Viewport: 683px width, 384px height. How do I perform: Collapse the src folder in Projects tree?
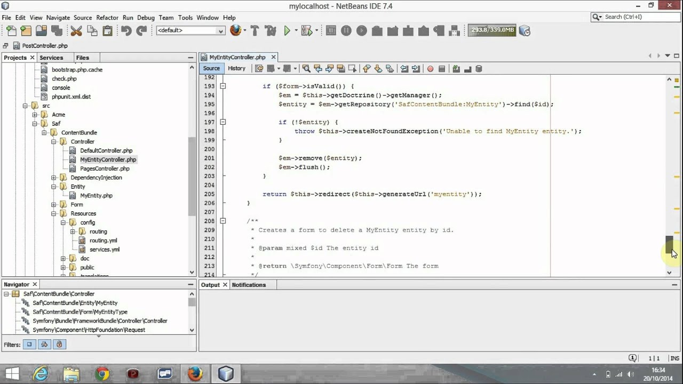click(25, 106)
